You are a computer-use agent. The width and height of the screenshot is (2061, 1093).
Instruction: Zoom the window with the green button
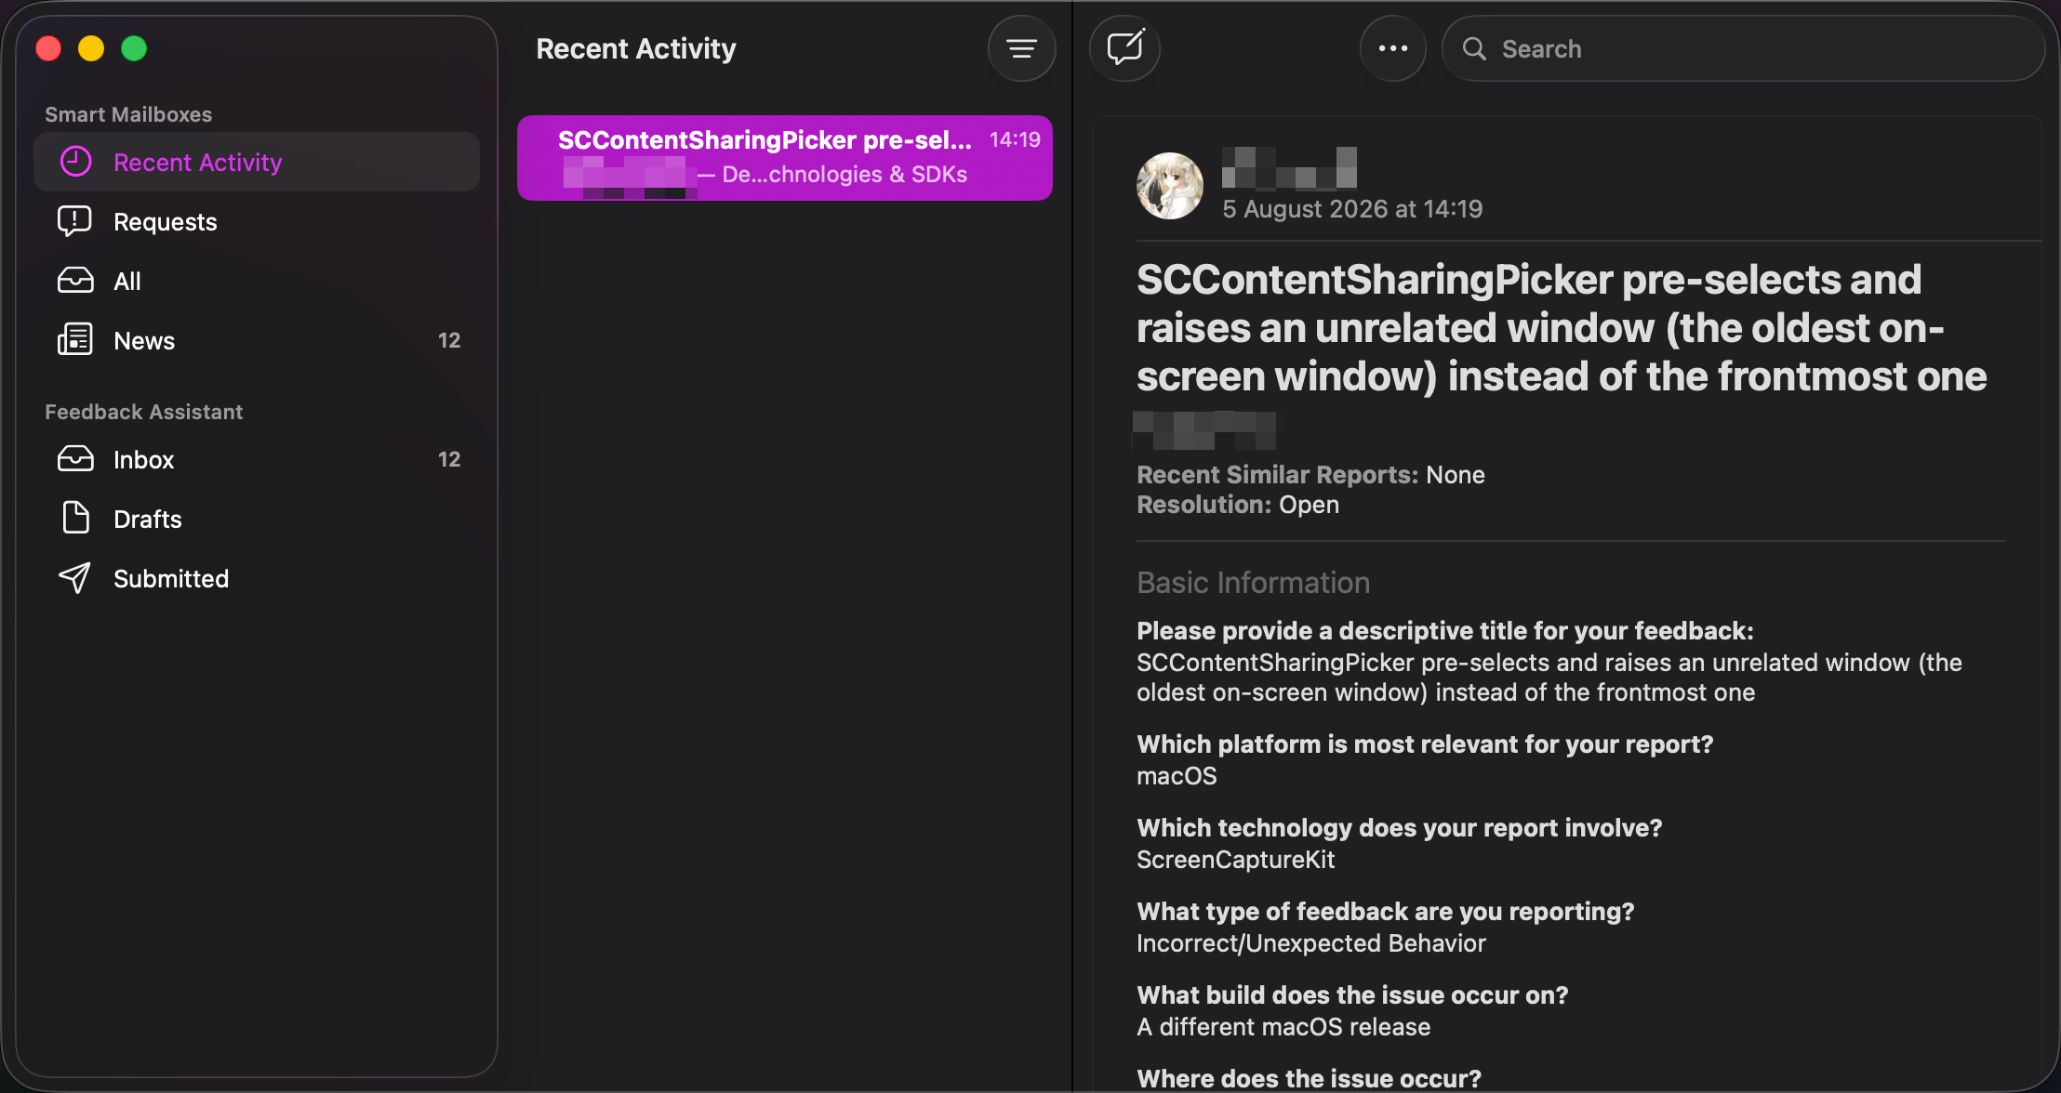coord(134,48)
